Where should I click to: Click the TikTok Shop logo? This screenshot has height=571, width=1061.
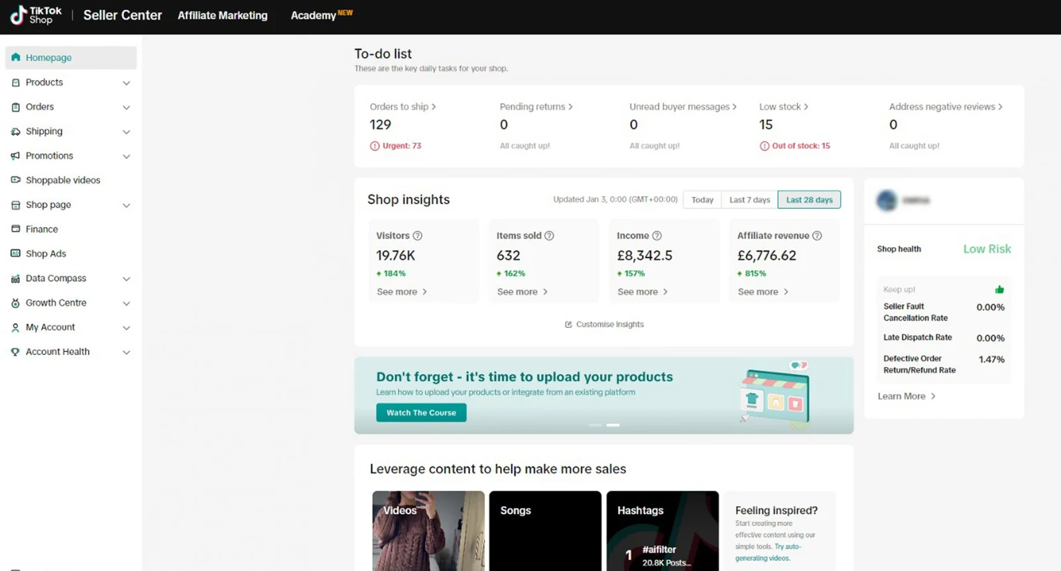(36, 15)
